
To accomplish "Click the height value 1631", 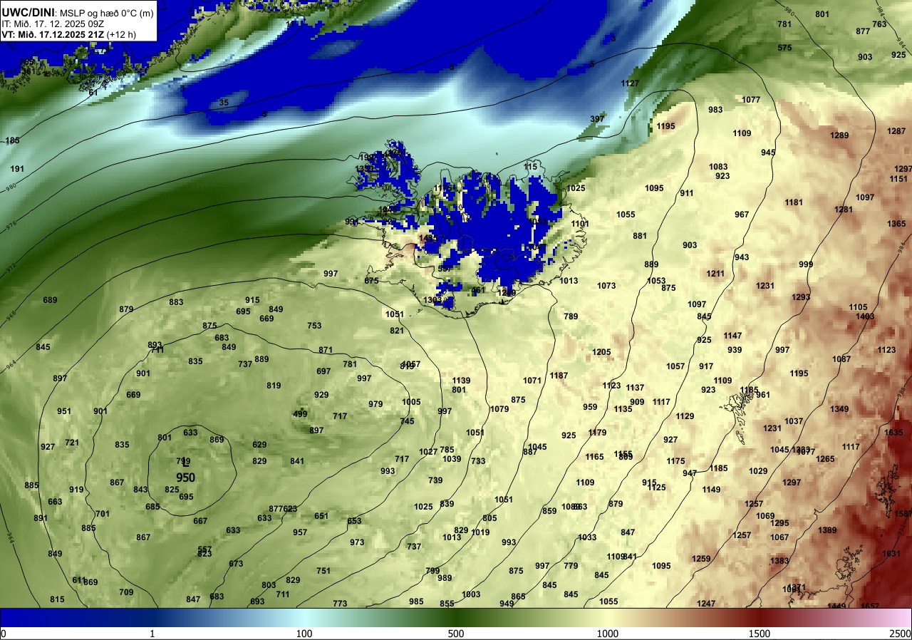I will [x=891, y=554].
